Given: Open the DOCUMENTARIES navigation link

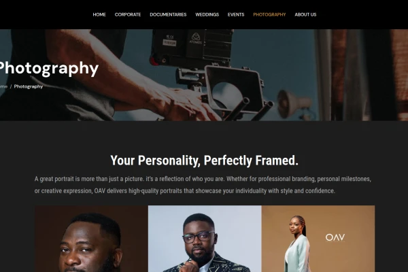Looking at the screenshot, I should pyautogui.click(x=168, y=14).
